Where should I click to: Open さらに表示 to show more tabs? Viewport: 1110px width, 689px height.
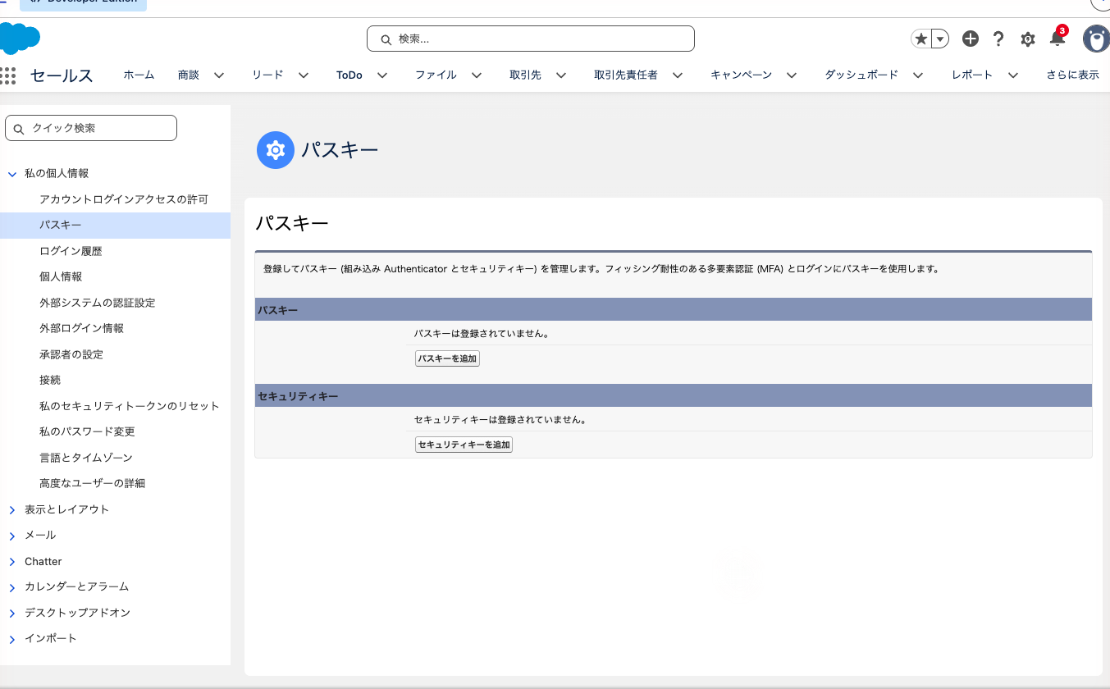point(1072,75)
